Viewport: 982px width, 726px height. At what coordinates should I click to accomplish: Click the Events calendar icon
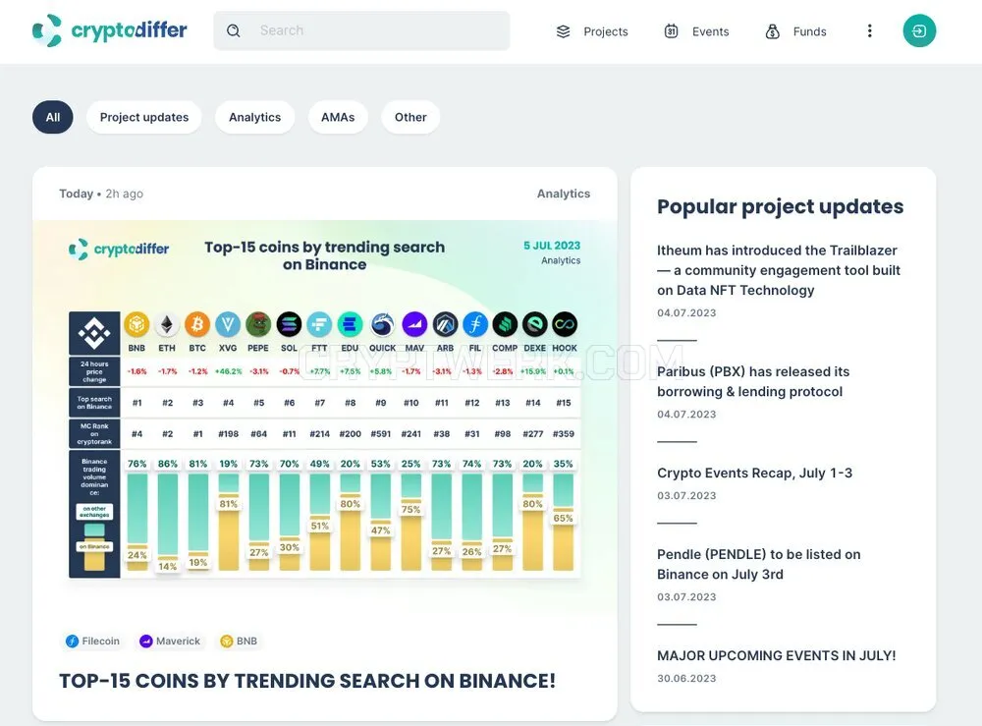tap(671, 31)
